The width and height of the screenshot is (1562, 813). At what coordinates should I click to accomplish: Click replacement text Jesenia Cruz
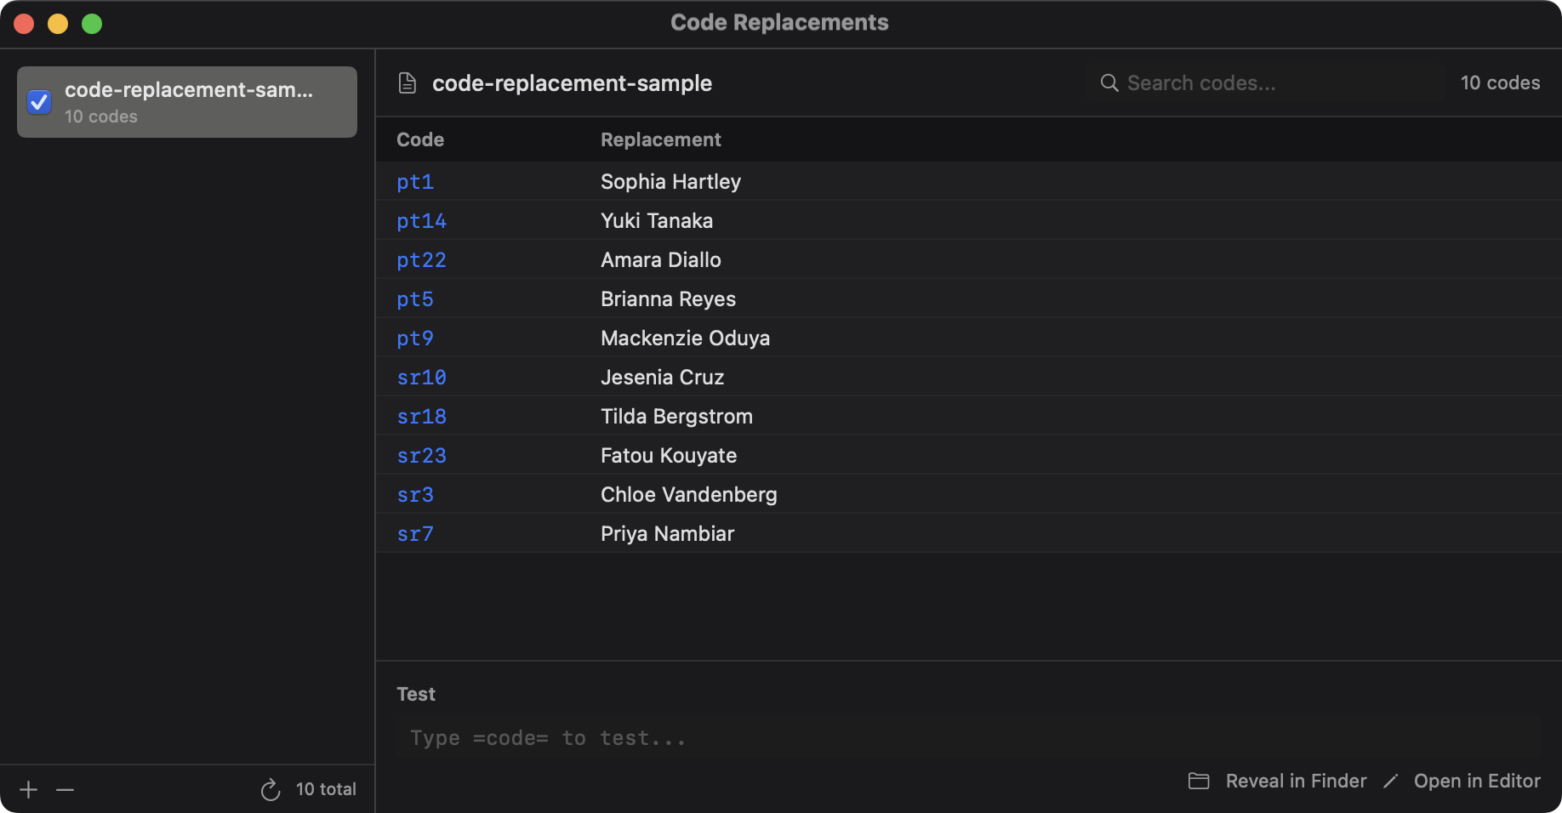click(x=662, y=378)
